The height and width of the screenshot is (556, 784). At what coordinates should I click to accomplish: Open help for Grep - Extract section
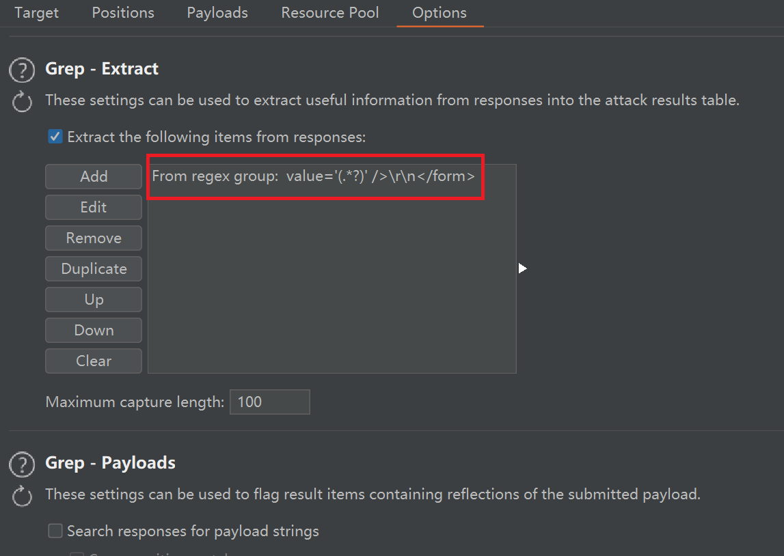[x=23, y=70]
